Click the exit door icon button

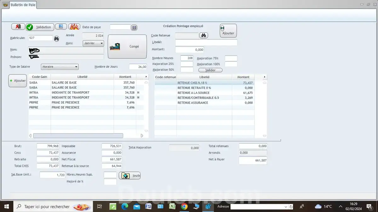click(18, 27)
